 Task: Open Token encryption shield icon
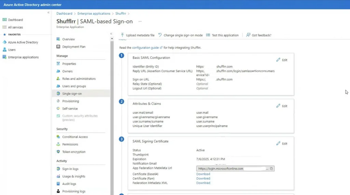click(58, 152)
